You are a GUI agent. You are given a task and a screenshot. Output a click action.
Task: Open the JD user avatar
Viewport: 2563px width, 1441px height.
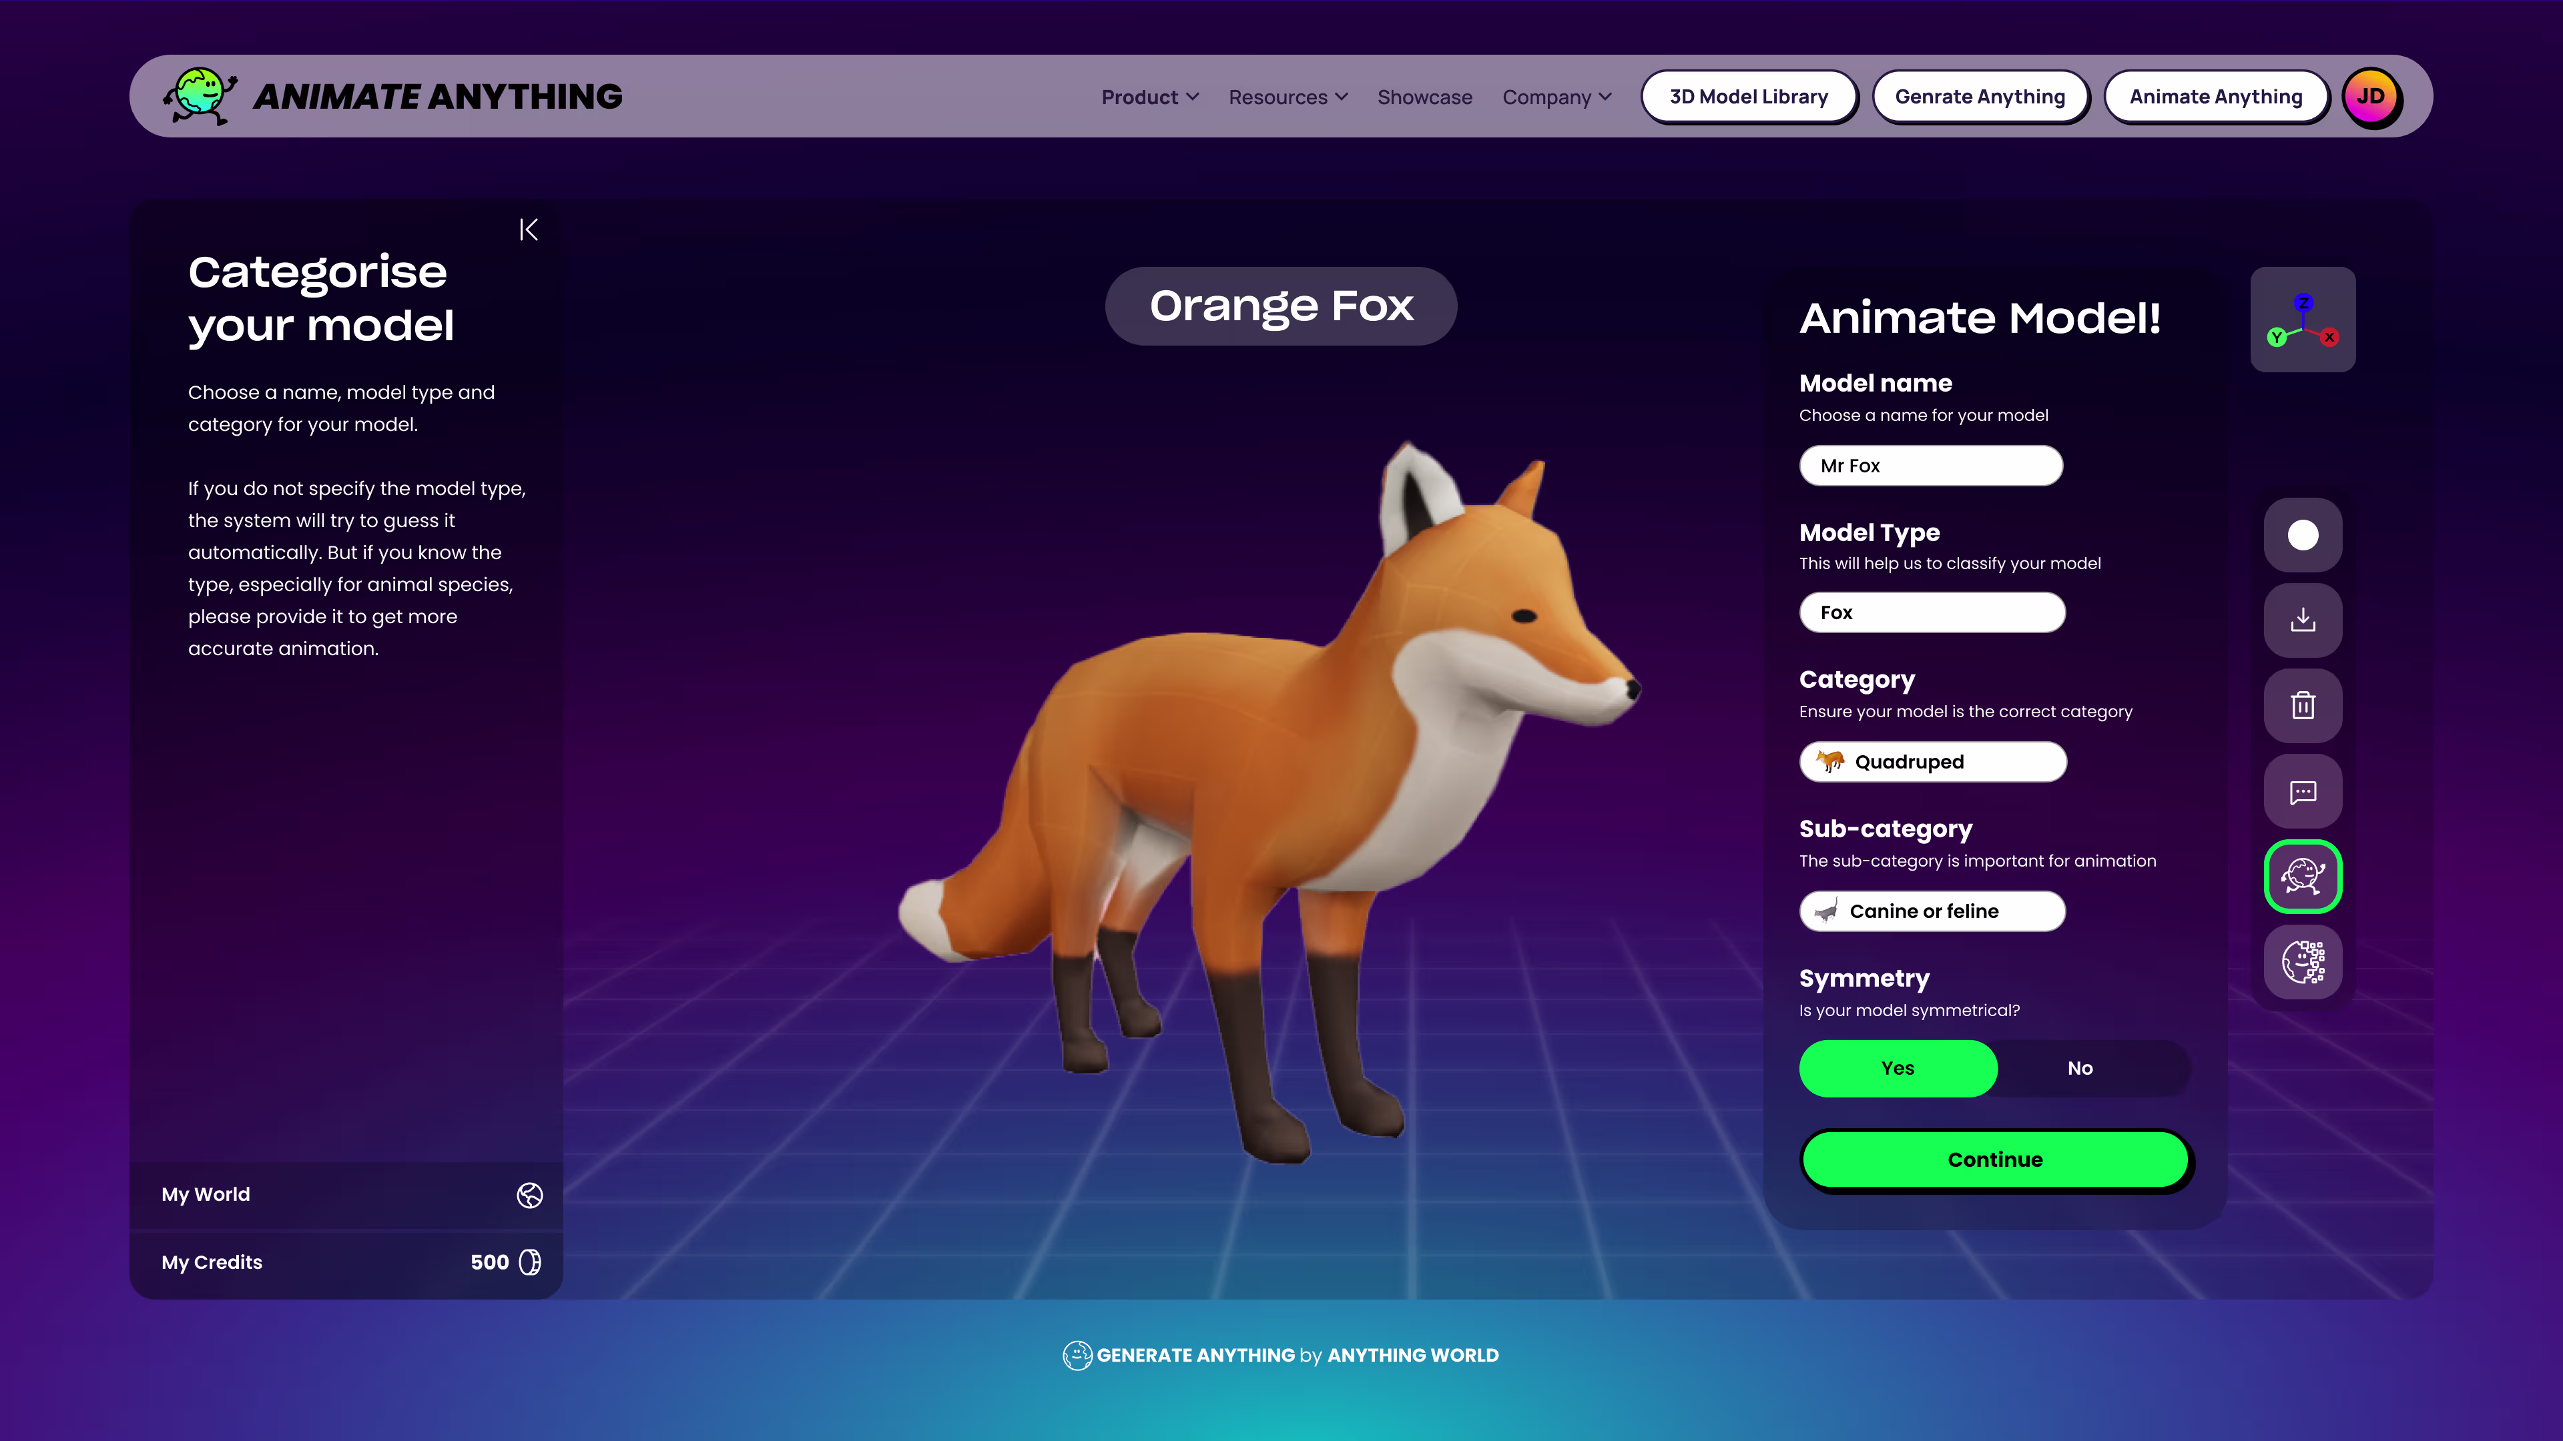click(2371, 97)
